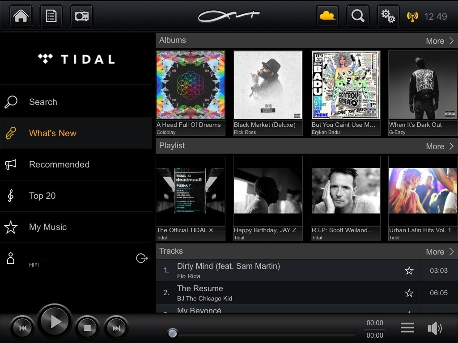Play track The Resume

pos(200,289)
